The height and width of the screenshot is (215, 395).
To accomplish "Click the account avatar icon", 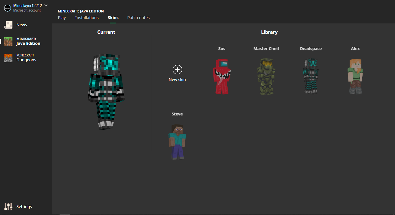I will (8, 8).
